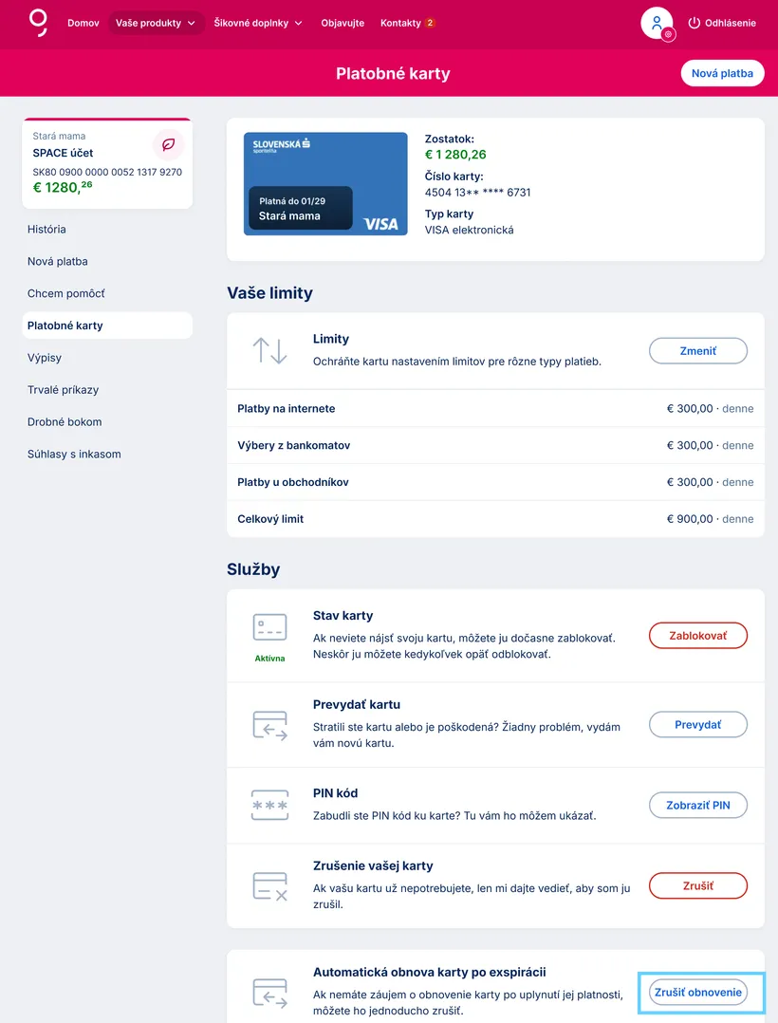Screen dimensions: 778x1023
Task: Select Trvalé príkazy in the sidebar
Action: (63, 389)
